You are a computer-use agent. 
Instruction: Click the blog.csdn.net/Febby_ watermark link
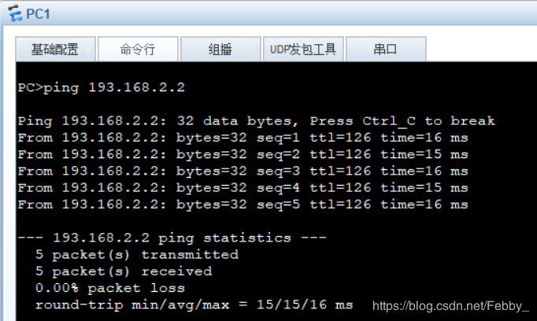pos(450,305)
